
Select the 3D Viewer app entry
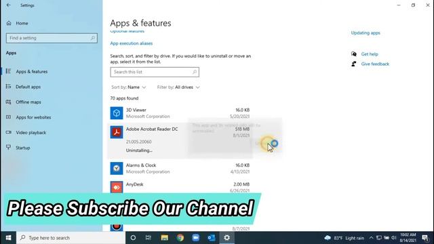[180, 113]
